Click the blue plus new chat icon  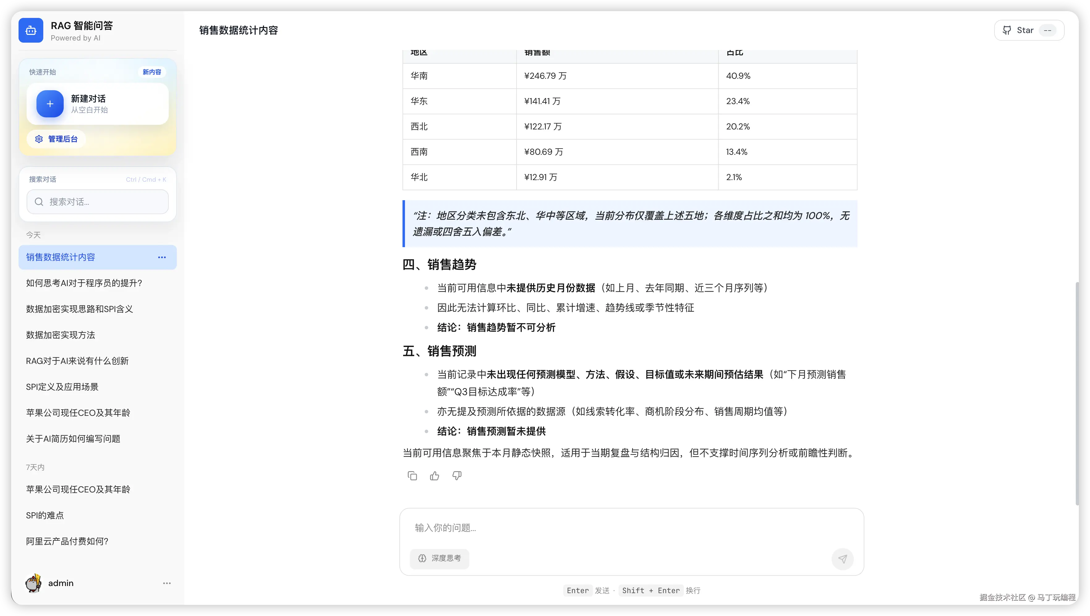pyautogui.click(x=50, y=104)
